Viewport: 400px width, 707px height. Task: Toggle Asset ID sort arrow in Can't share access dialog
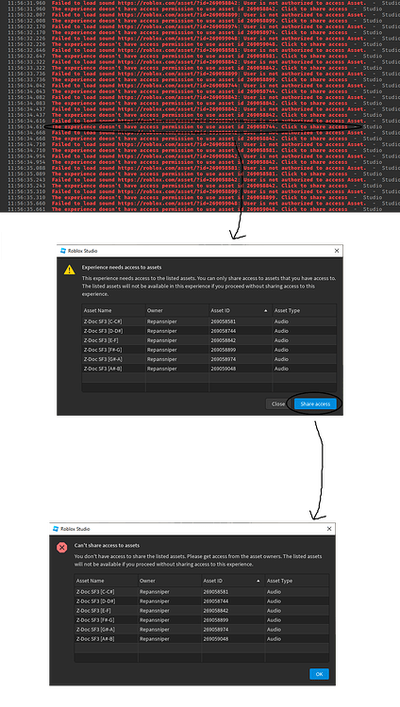(x=258, y=581)
